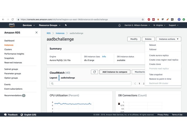
Task: Bookmark the page with the star icon
Action: (143, 19)
